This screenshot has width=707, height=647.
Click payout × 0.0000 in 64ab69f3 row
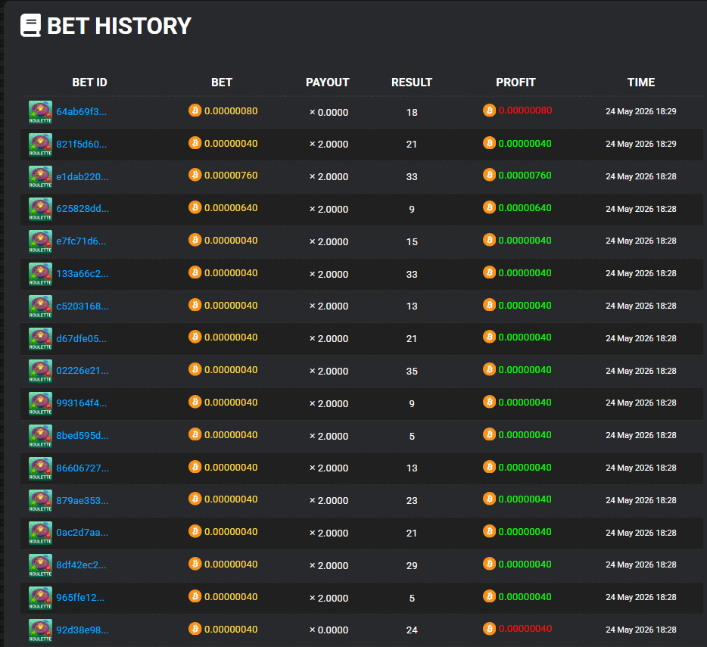pos(329,112)
